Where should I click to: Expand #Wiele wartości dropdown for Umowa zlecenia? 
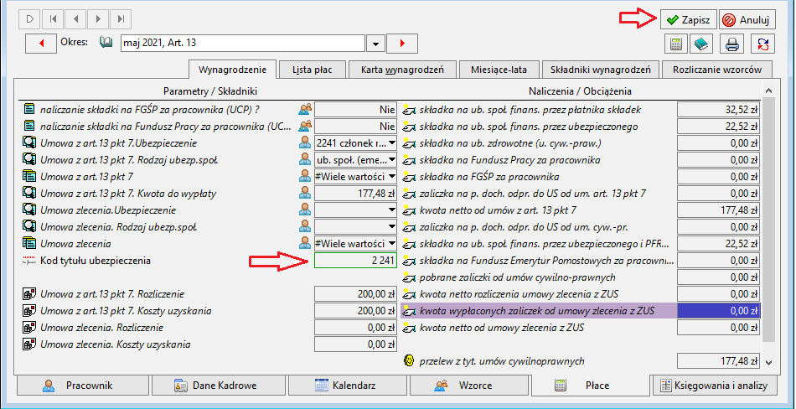[x=391, y=244]
